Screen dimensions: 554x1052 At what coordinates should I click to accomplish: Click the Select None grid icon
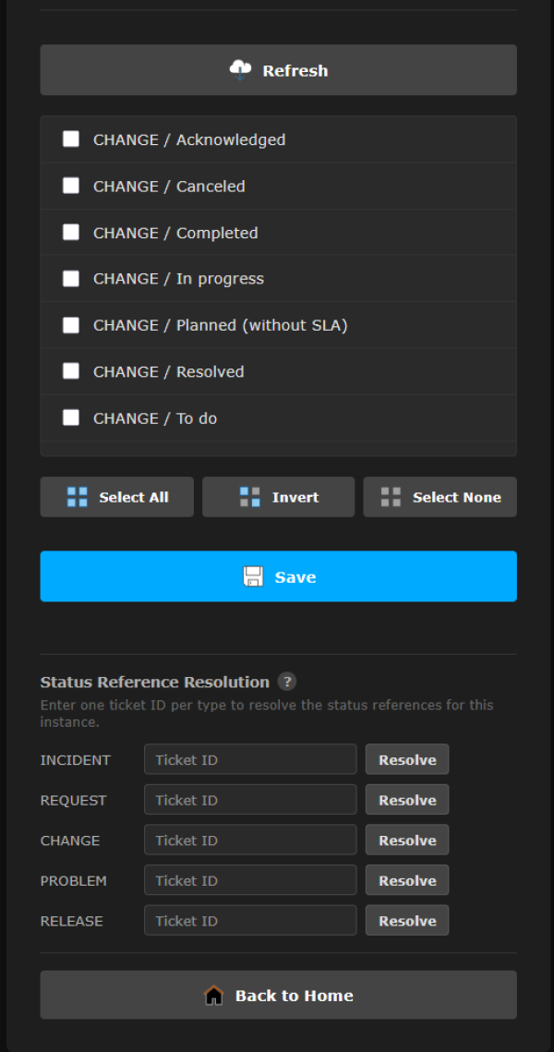point(391,497)
